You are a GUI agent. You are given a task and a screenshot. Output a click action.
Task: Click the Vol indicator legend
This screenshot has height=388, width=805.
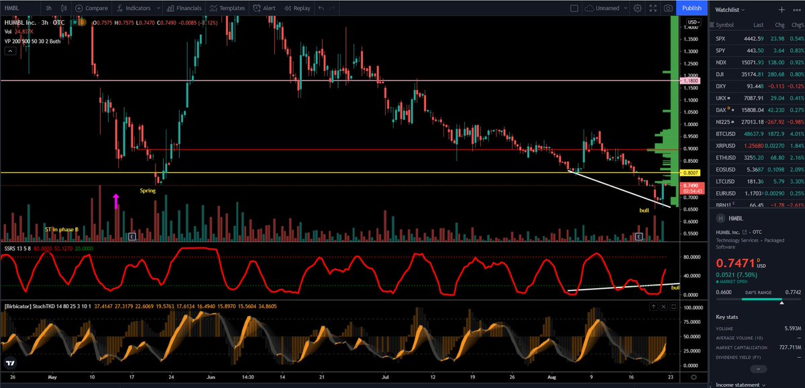(x=9, y=31)
